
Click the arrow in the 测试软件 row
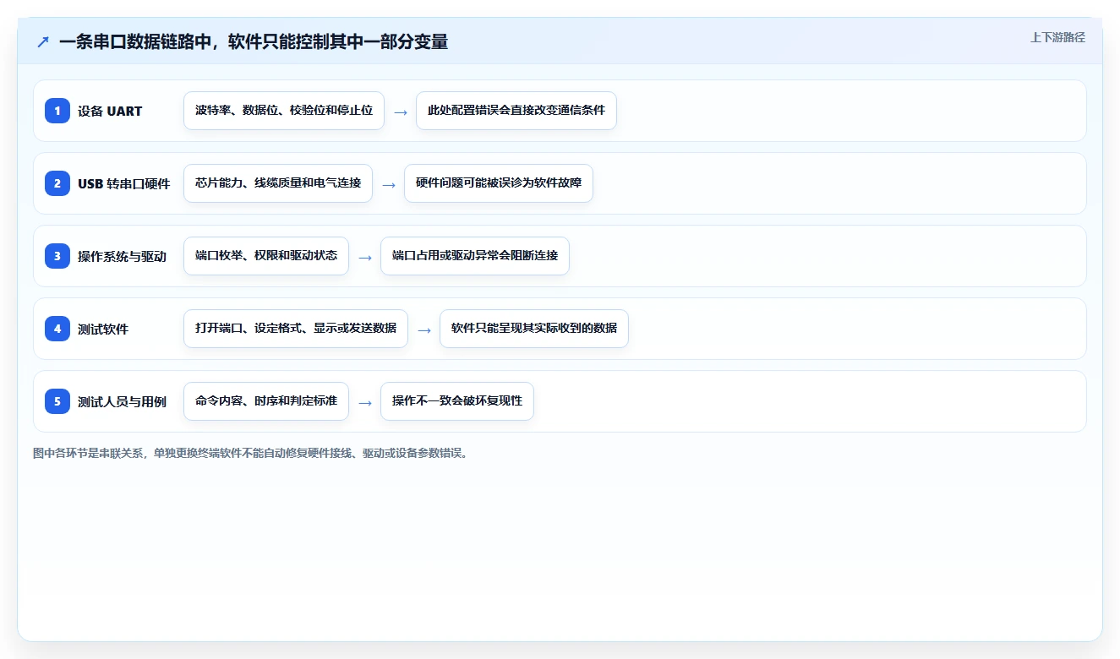[x=424, y=329]
